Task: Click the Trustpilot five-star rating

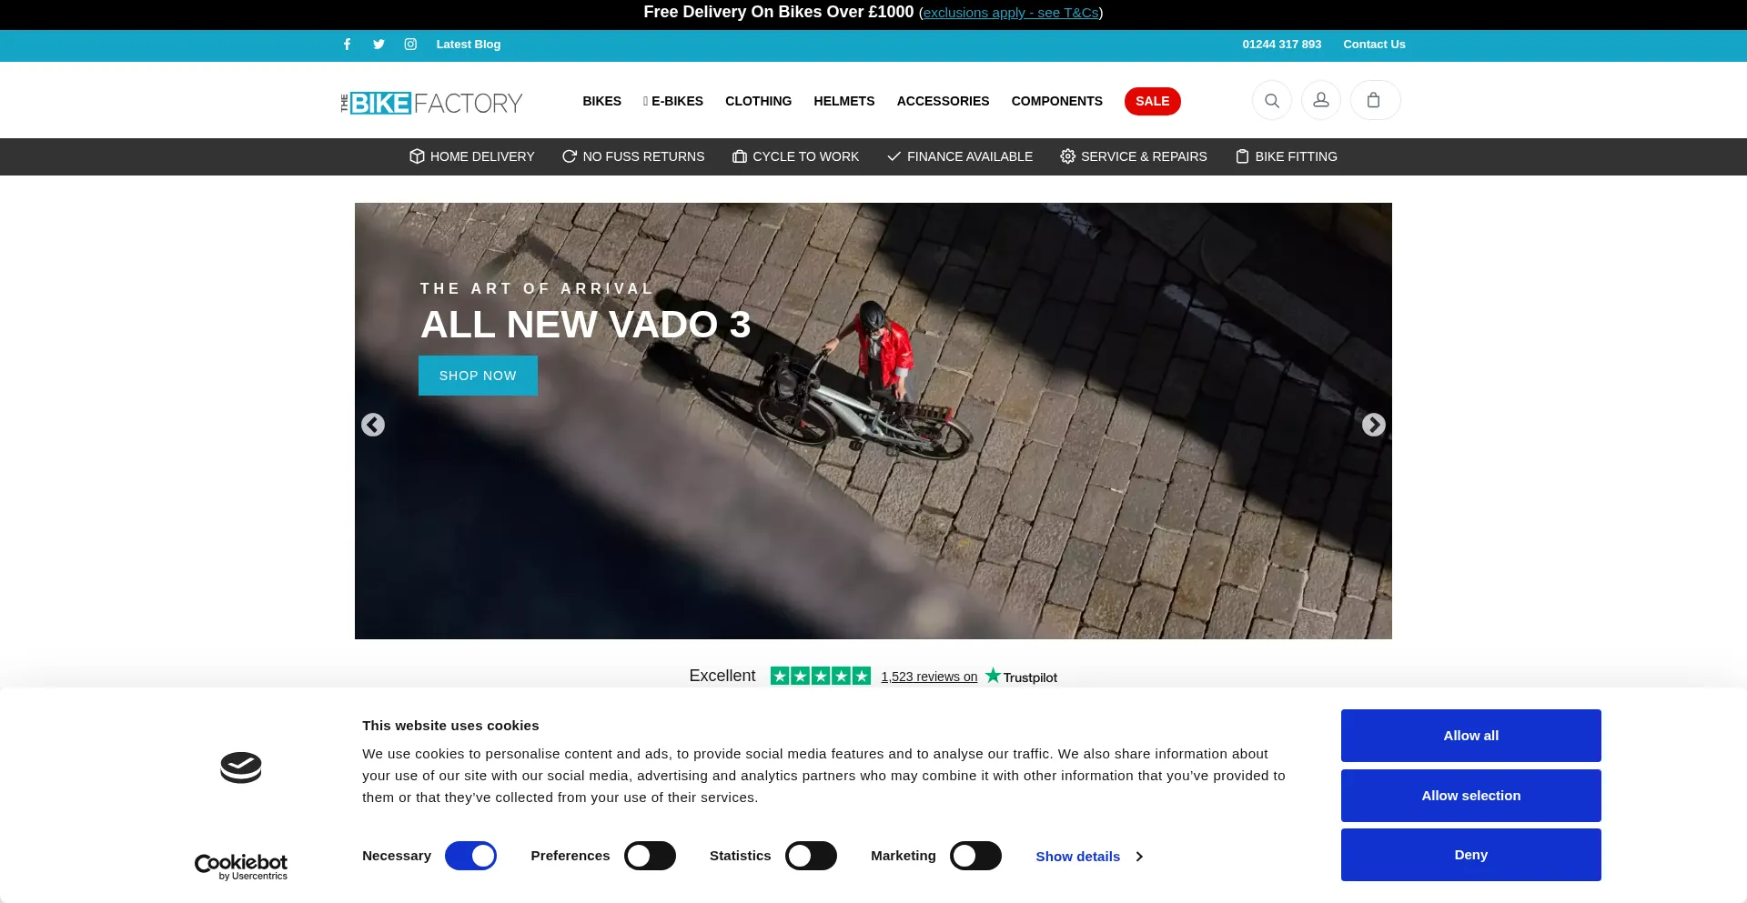Action: pyautogui.click(x=821, y=676)
